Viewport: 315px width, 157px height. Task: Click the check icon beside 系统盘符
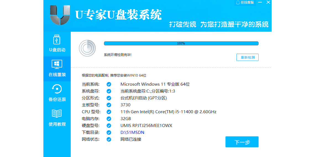coord(109,91)
